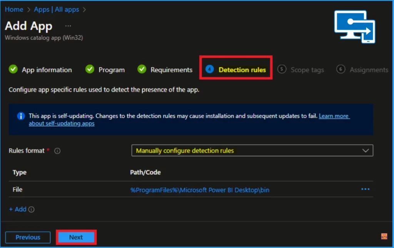Select the Detection rules tab
This screenshot has height=248, width=394.
click(242, 70)
